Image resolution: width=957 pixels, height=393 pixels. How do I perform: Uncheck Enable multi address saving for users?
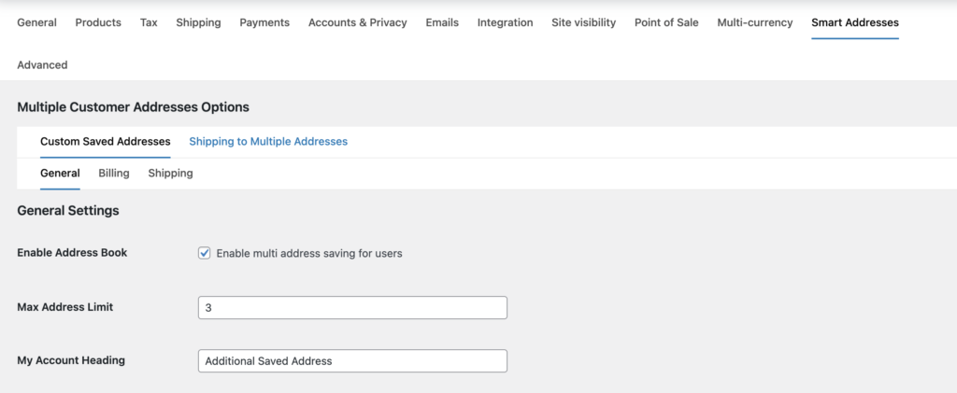(x=205, y=253)
